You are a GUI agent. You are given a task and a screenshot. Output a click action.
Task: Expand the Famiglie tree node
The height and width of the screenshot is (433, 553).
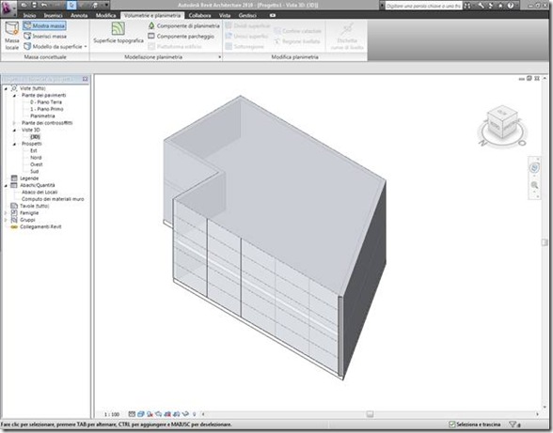[6, 213]
